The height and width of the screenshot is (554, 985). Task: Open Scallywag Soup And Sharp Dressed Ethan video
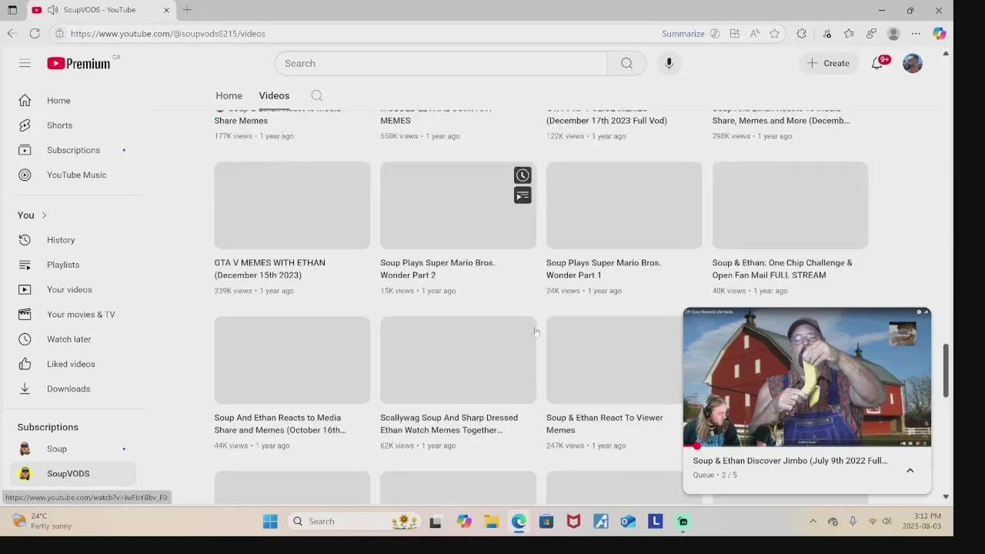point(449,424)
